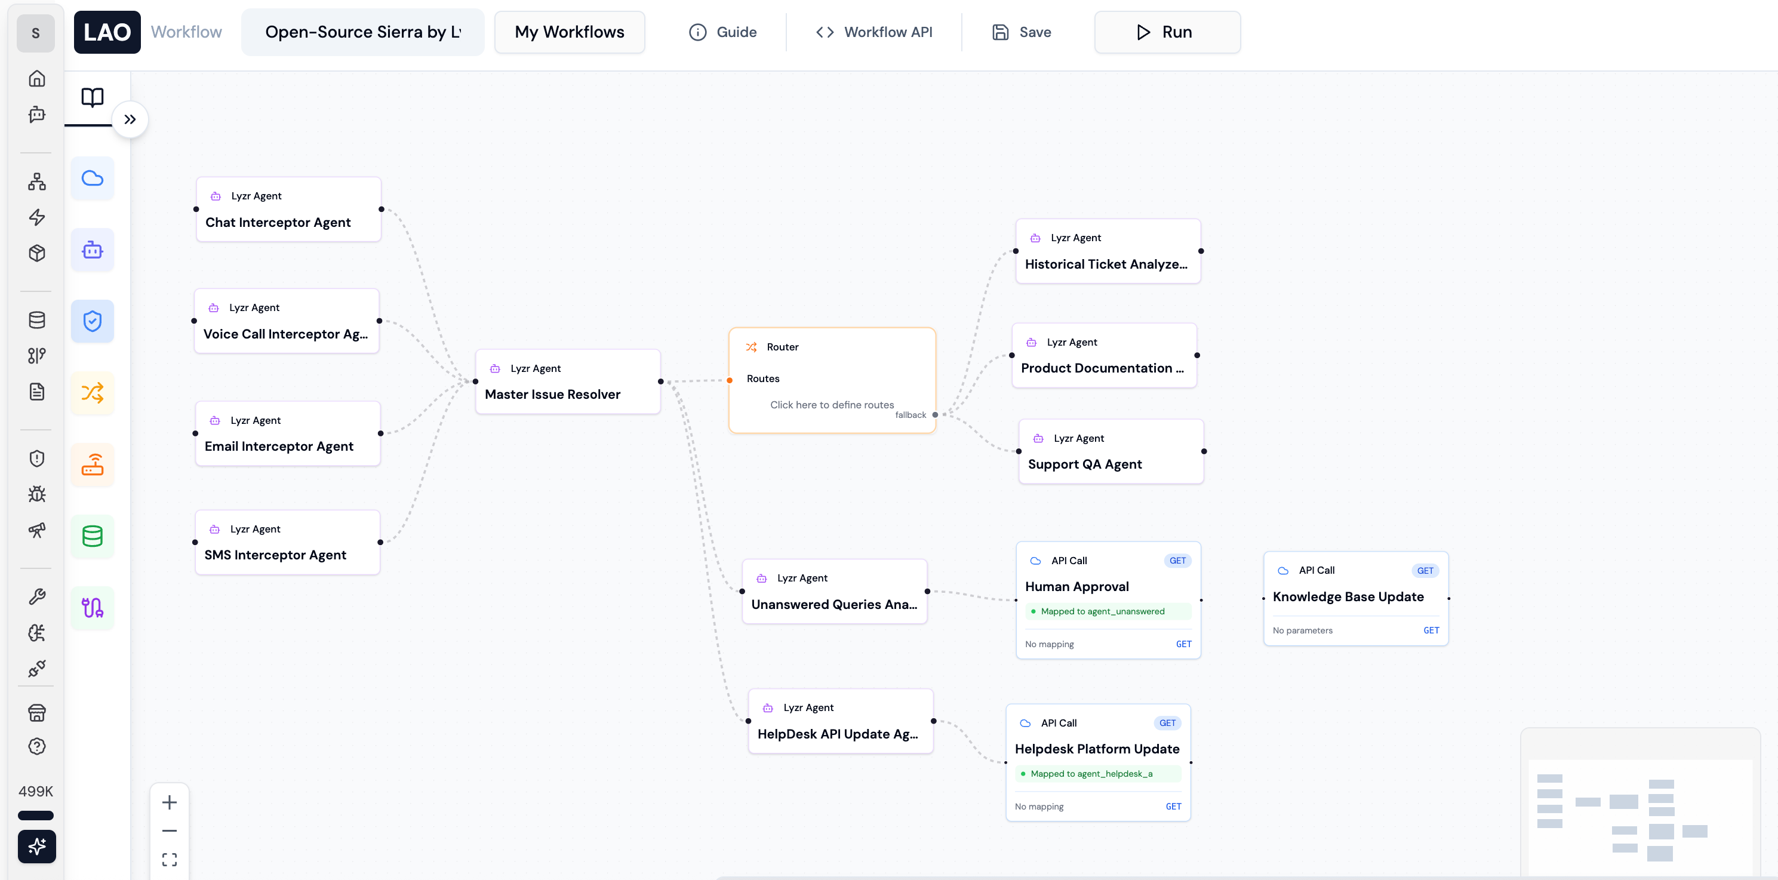Select the green database node icon
The width and height of the screenshot is (1778, 880).
click(93, 536)
